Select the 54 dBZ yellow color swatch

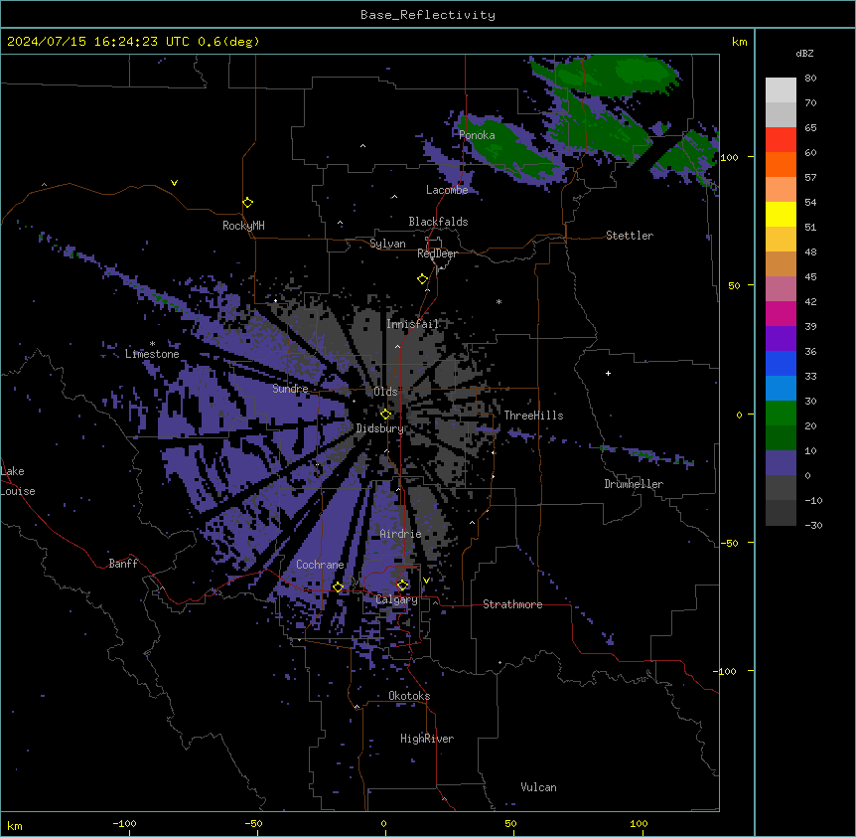(x=781, y=214)
